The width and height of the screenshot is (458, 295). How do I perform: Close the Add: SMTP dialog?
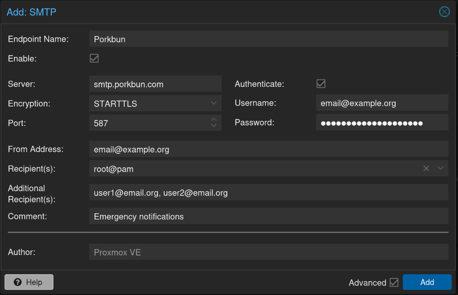coord(444,12)
